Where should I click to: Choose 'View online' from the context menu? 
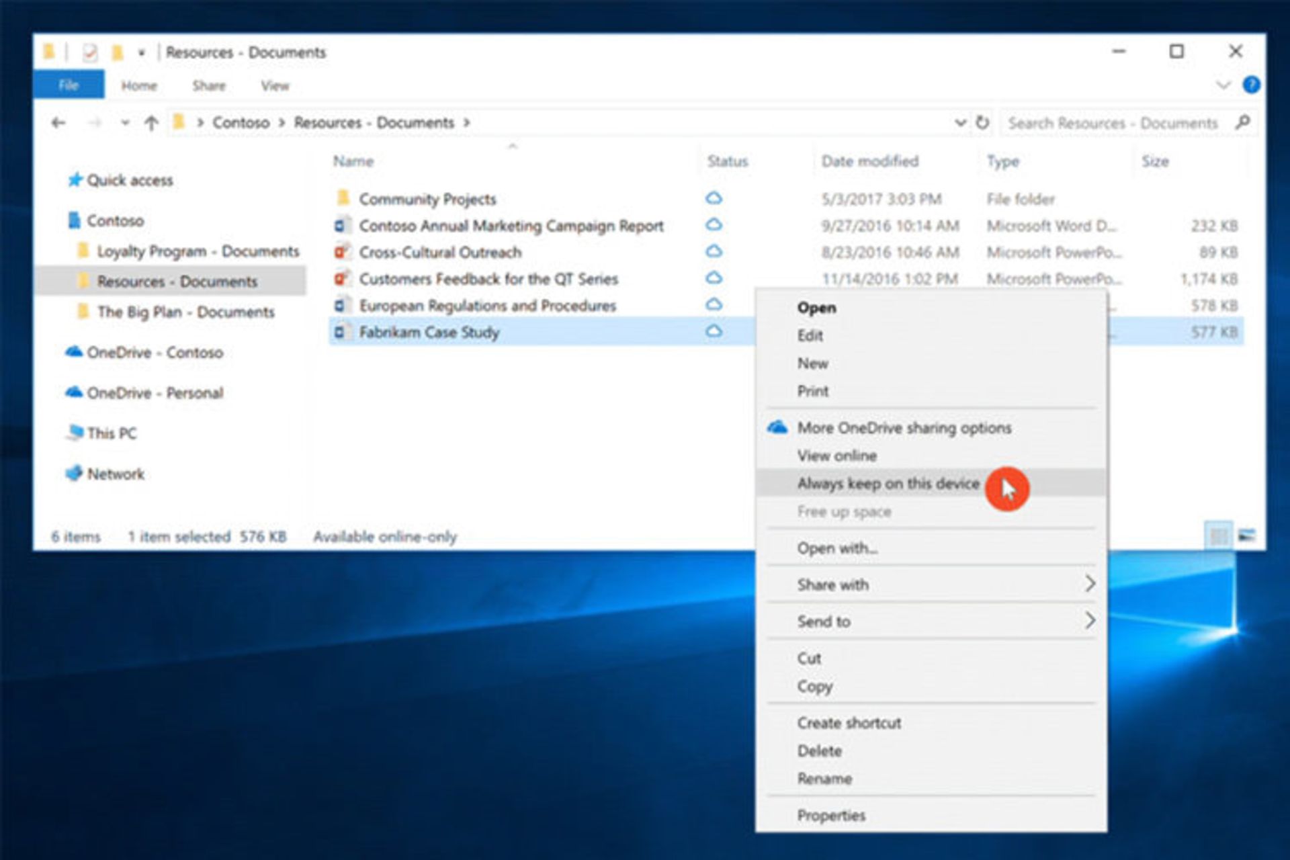836,456
